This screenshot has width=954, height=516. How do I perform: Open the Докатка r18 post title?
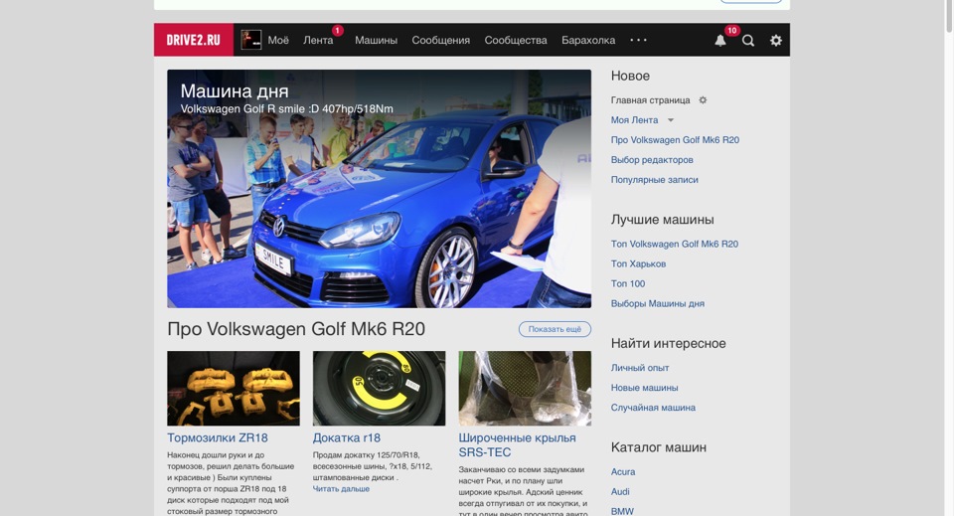pos(346,437)
